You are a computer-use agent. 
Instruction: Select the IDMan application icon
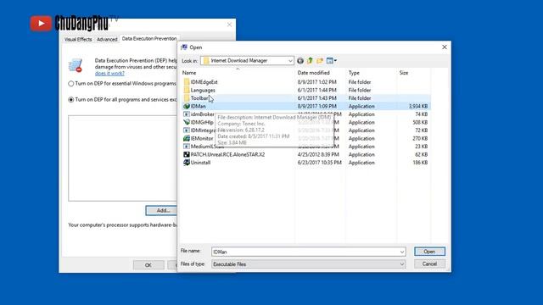point(187,106)
